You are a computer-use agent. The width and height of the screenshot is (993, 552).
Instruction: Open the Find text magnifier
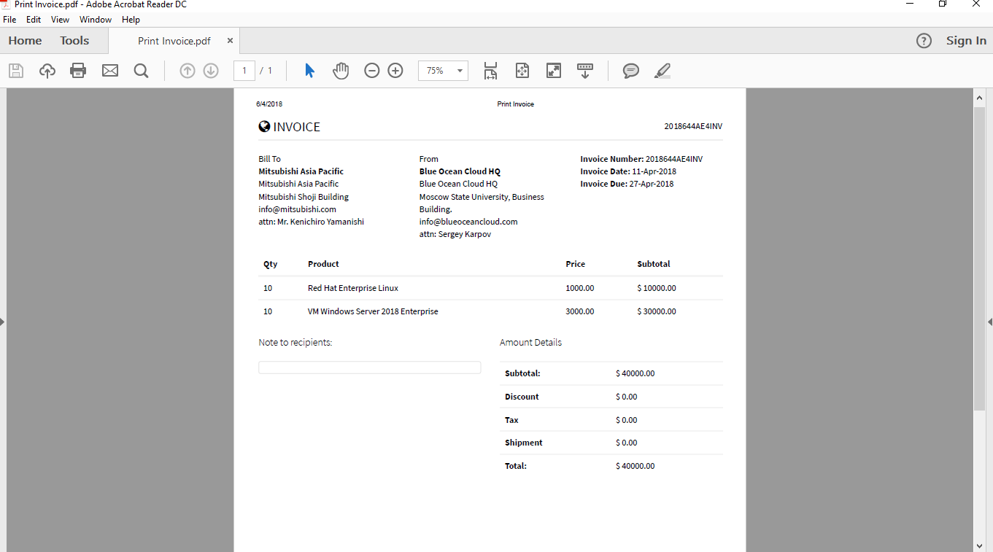tap(142, 71)
